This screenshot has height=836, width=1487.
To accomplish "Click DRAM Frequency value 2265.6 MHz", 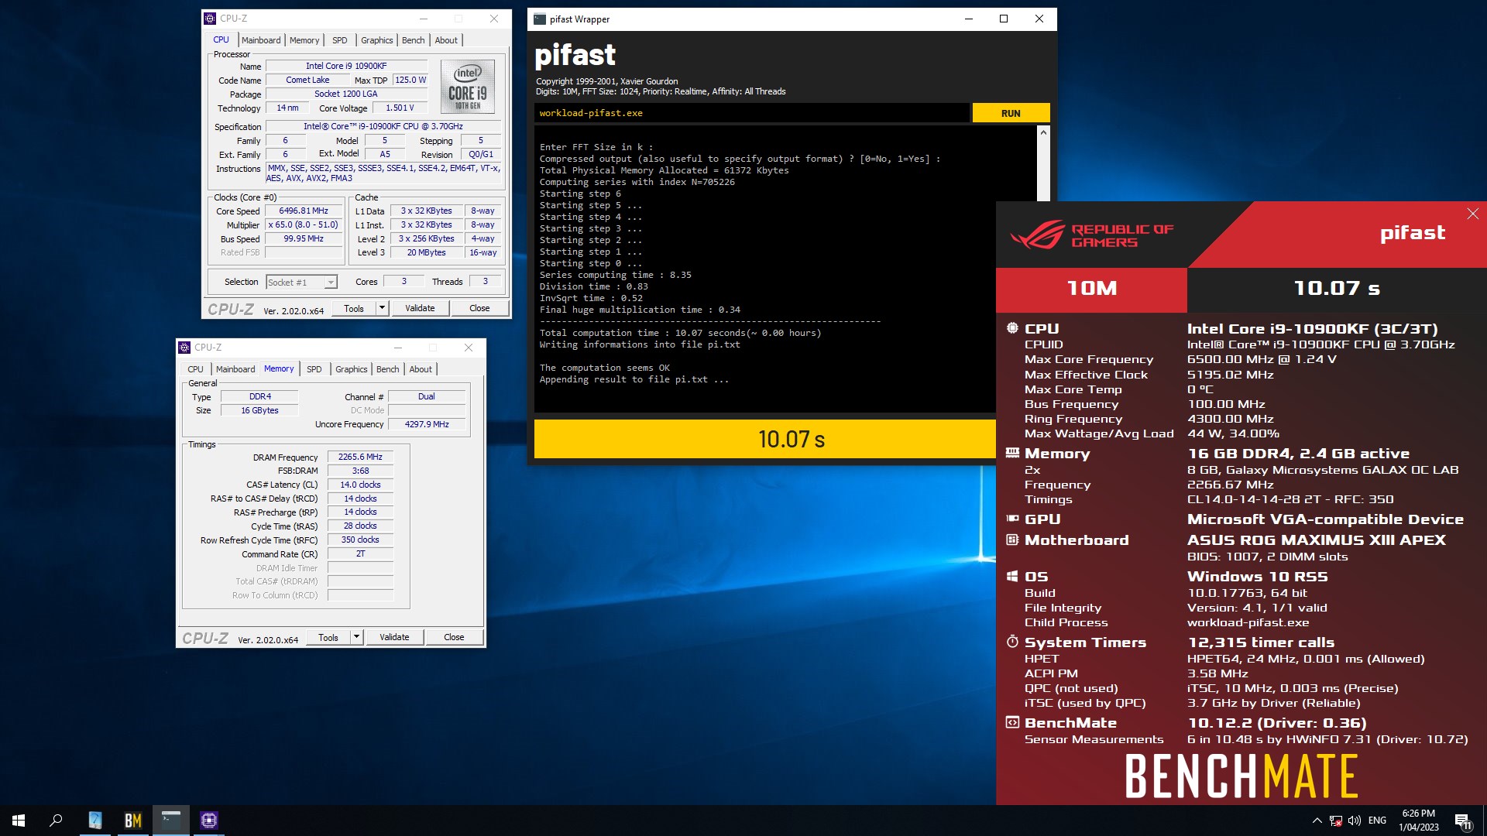I will coord(360,457).
